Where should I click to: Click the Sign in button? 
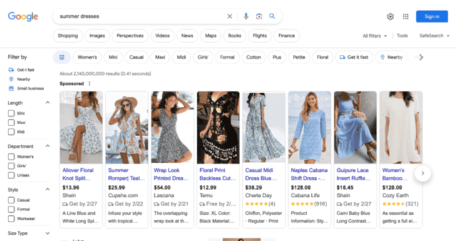432,17
